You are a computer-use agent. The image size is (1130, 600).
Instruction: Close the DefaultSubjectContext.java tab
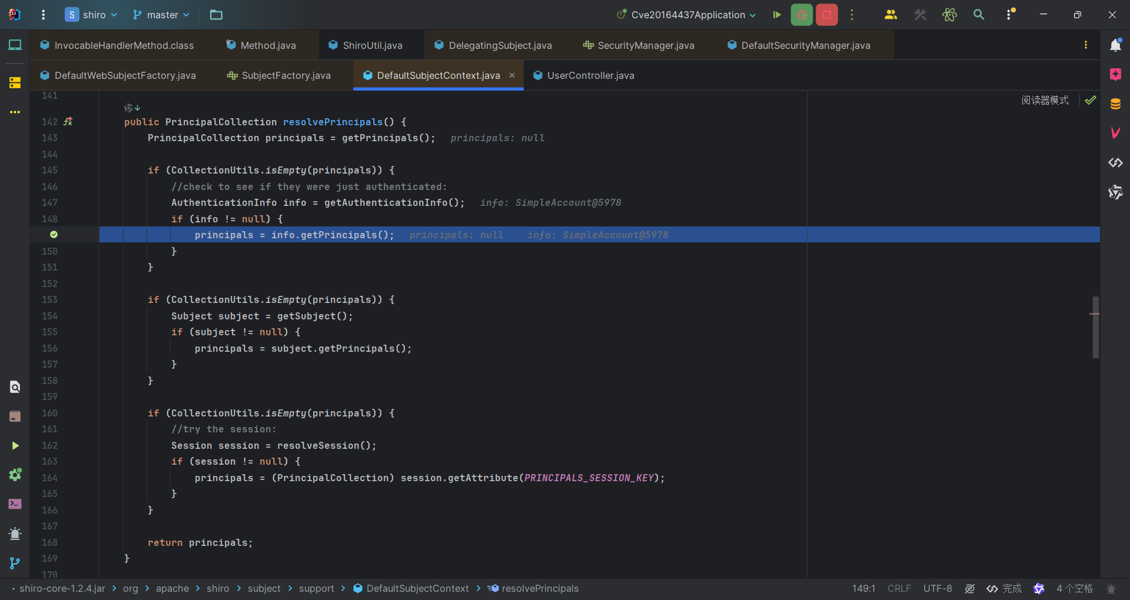click(512, 75)
